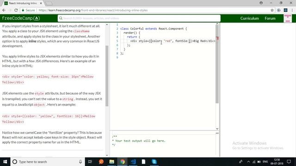Reload the page with refresh icon
Screen dimensions: 296x166
coord(16,10)
